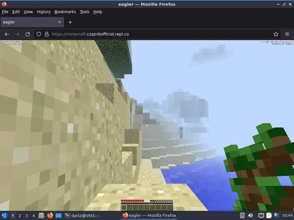This screenshot has height=220, width=294.
Task: View site security via padlock icon
Action: pyautogui.click(x=47, y=34)
